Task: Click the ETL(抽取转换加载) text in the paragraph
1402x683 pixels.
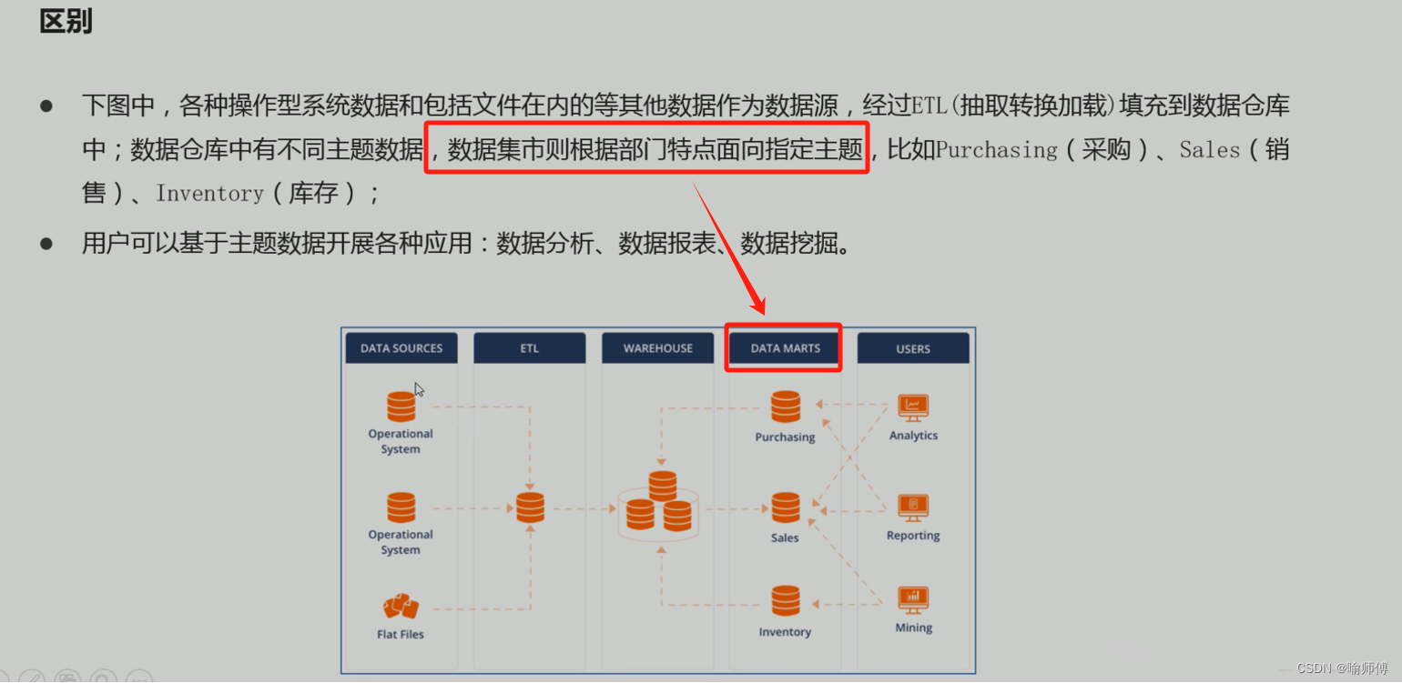Action: pyautogui.click(x=1014, y=106)
